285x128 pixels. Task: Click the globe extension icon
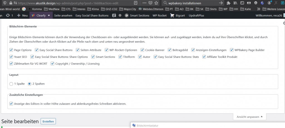[262, 3]
